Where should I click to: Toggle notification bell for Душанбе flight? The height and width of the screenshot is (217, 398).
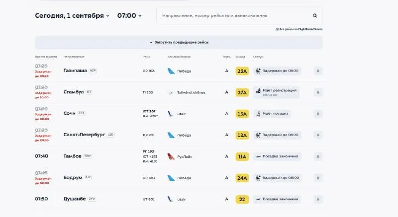click(x=318, y=199)
